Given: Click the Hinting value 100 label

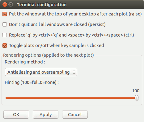Looking at the screenshot, I should [x=136, y=91].
